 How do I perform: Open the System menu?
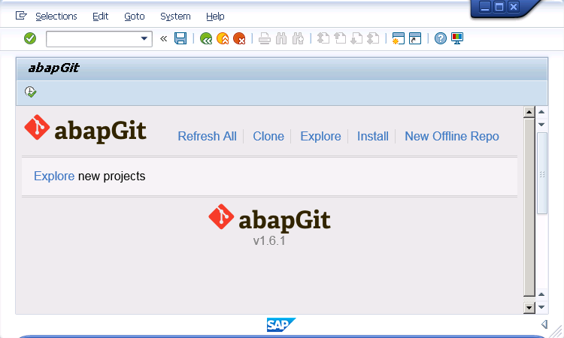click(175, 17)
